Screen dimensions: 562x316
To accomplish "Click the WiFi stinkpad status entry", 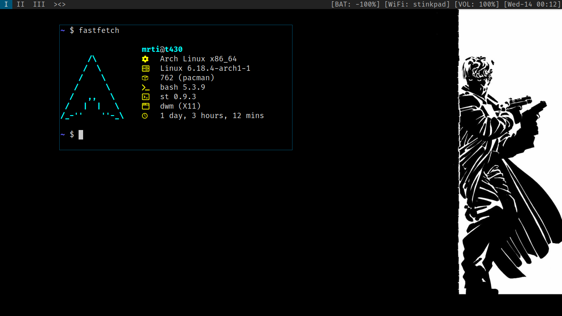I will 417,5.
